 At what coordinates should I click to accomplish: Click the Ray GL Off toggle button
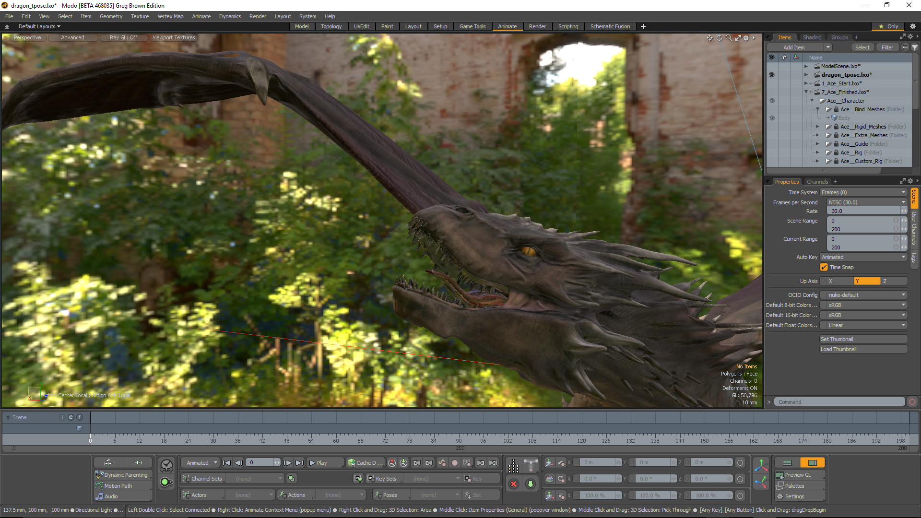[123, 37]
